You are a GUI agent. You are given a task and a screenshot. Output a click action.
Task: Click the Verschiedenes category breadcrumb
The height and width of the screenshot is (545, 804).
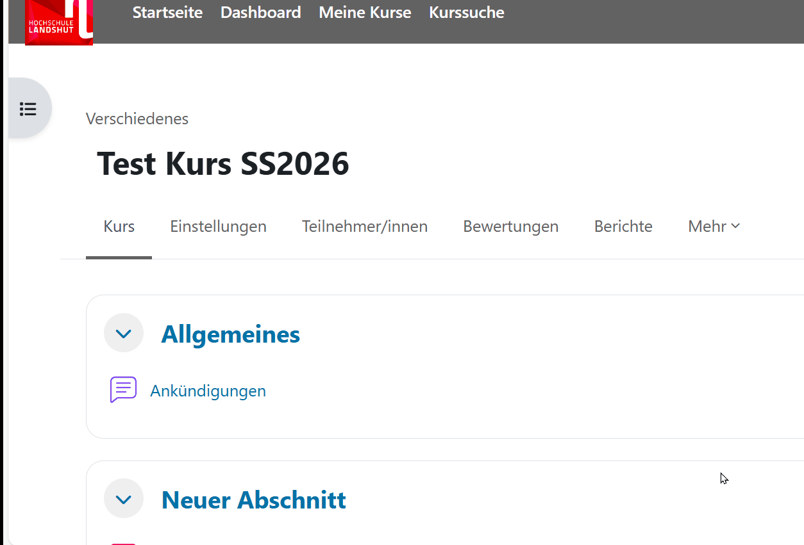tap(137, 118)
